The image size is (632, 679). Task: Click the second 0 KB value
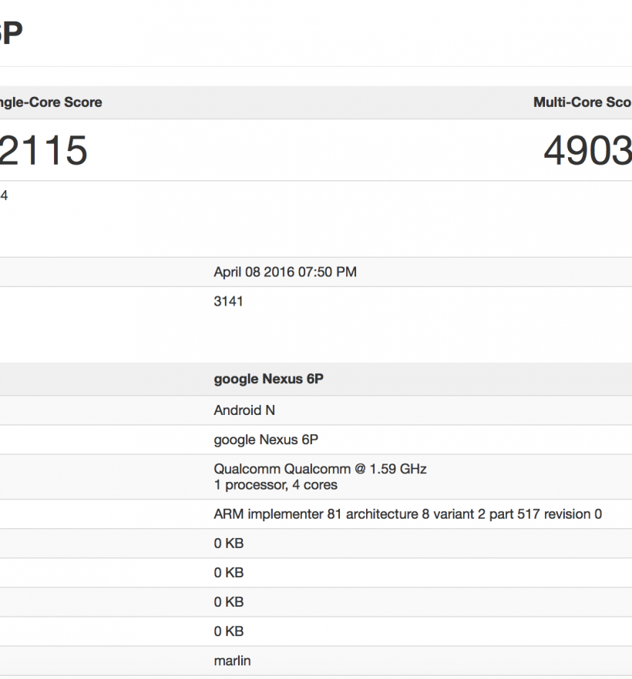pos(228,573)
